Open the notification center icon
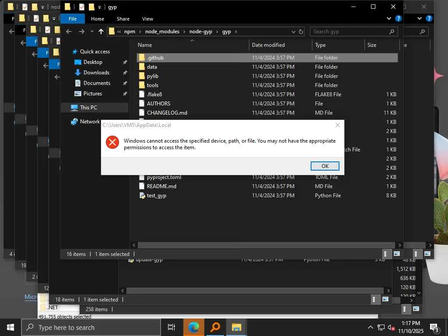The image size is (448, 336). 434,328
